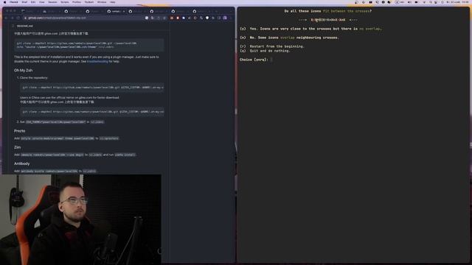Click the first Oh My Zsh git clone code block

tap(92, 88)
